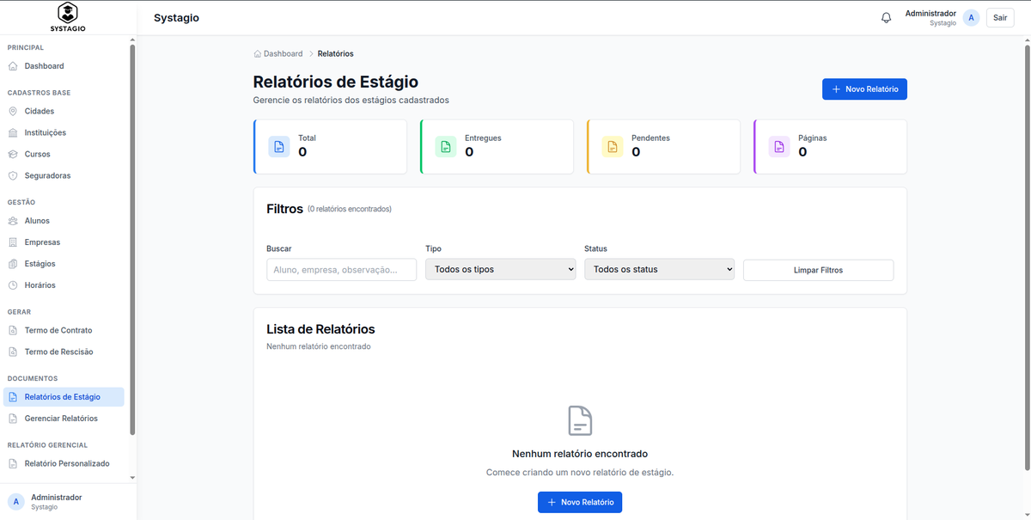Select the Cidades icon under Cadastros Base
The image size is (1031, 520).
tap(15, 111)
